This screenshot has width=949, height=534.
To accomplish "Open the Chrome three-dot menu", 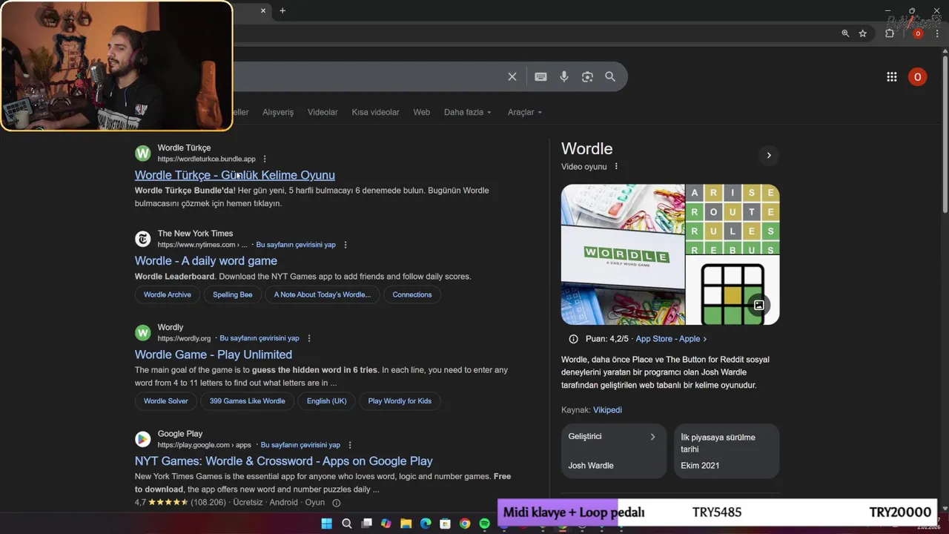I will [937, 33].
